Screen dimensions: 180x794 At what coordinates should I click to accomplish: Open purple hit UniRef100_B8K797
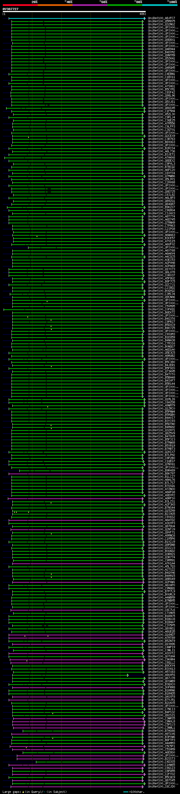tap(161, 473)
